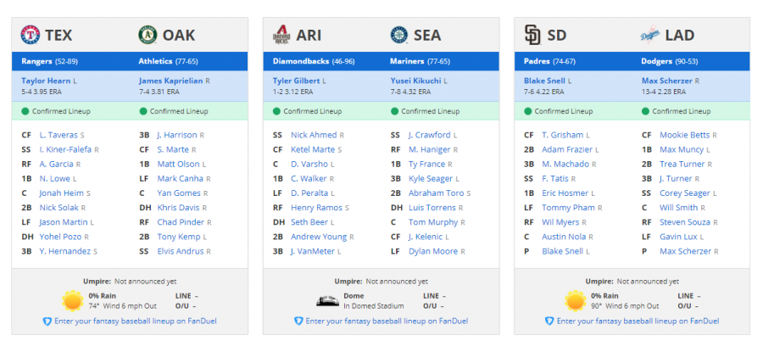Click the Arizona Diamondbacks team logo
Image resolution: width=763 pixels, height=352 pixels.
(281, 35)
